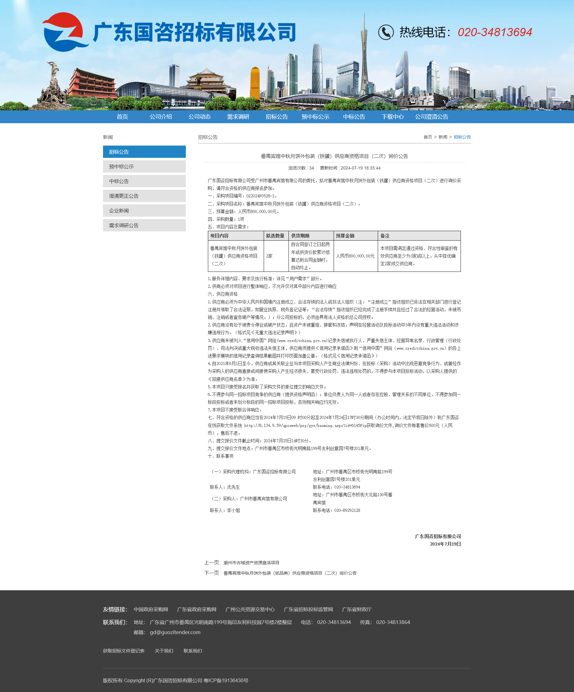Click the 广东国咨招标有限公司 header company name

tap(194, 32)
